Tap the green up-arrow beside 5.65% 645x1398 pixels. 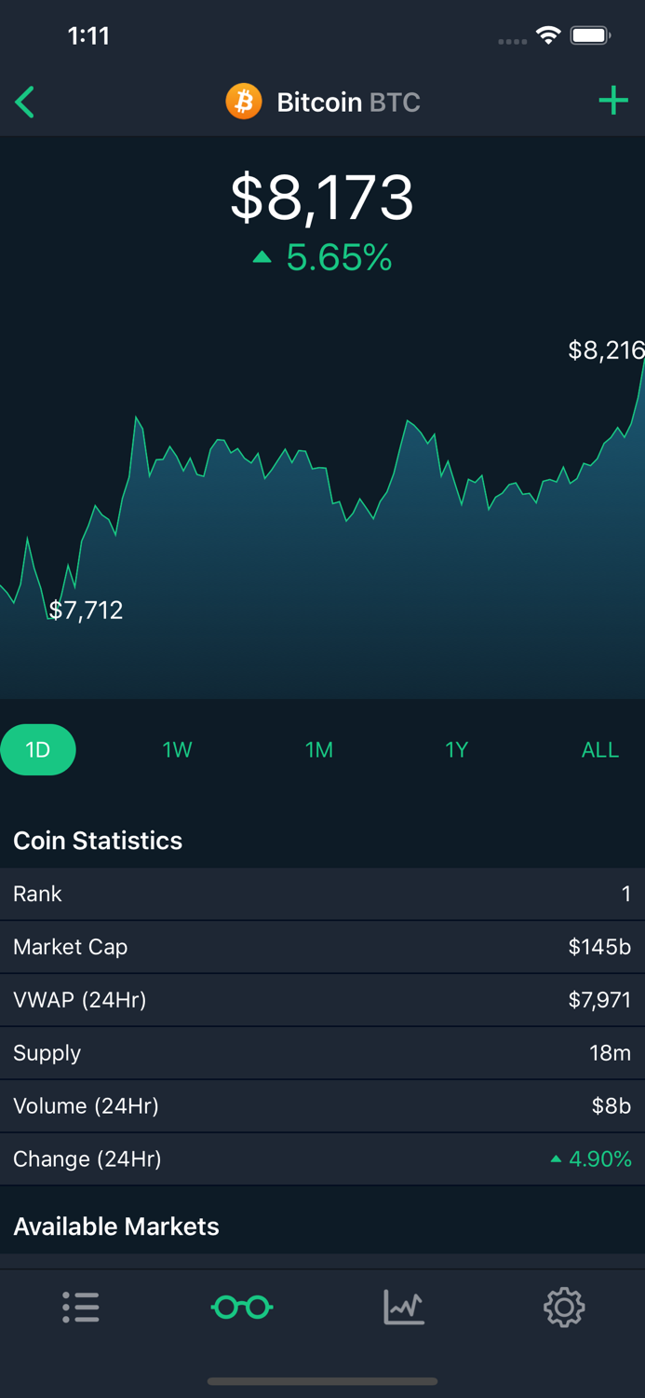pos(262,257)
